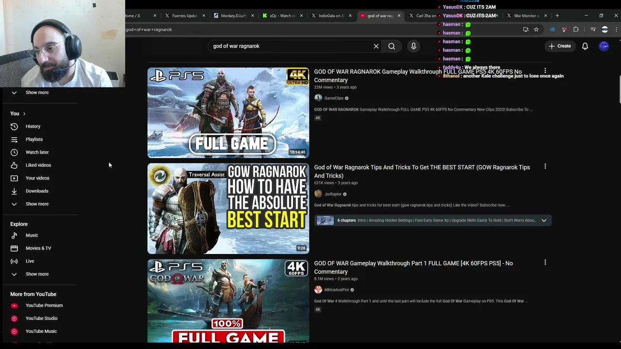This screenshot has width=621, height=349.
Task: Click the '621K views · 3 years ago' text
Action: click(336, 183)
